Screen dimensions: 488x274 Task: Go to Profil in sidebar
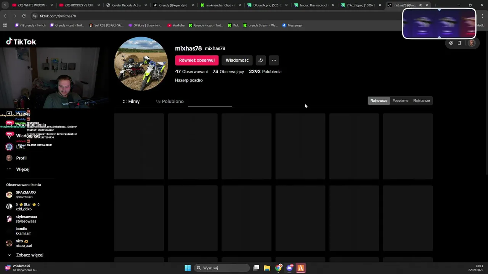coord(16,158)
